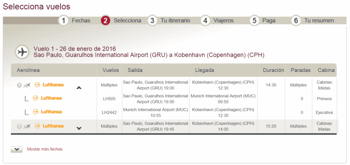Click the step 2 red circle number
350x165 pixels.
point(106,21)
